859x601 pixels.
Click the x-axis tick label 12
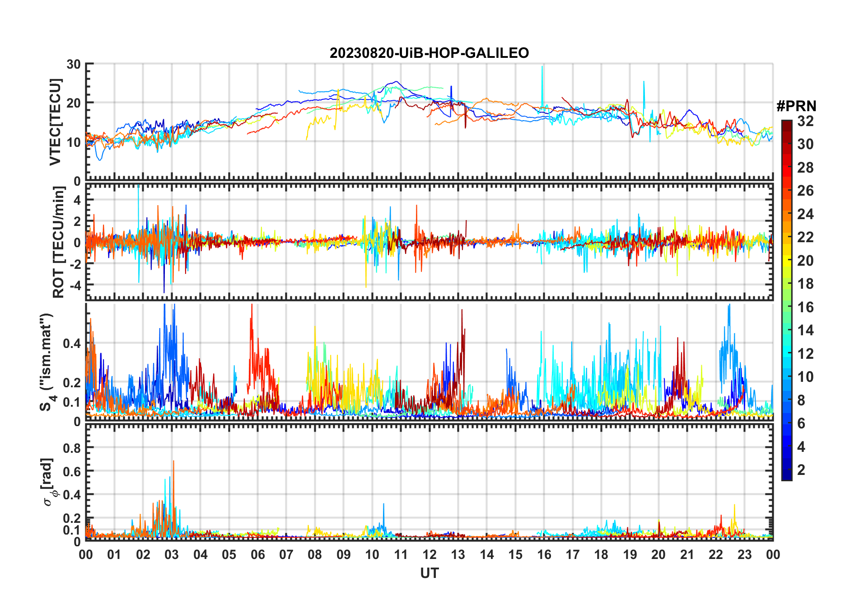tap(429, 554)
